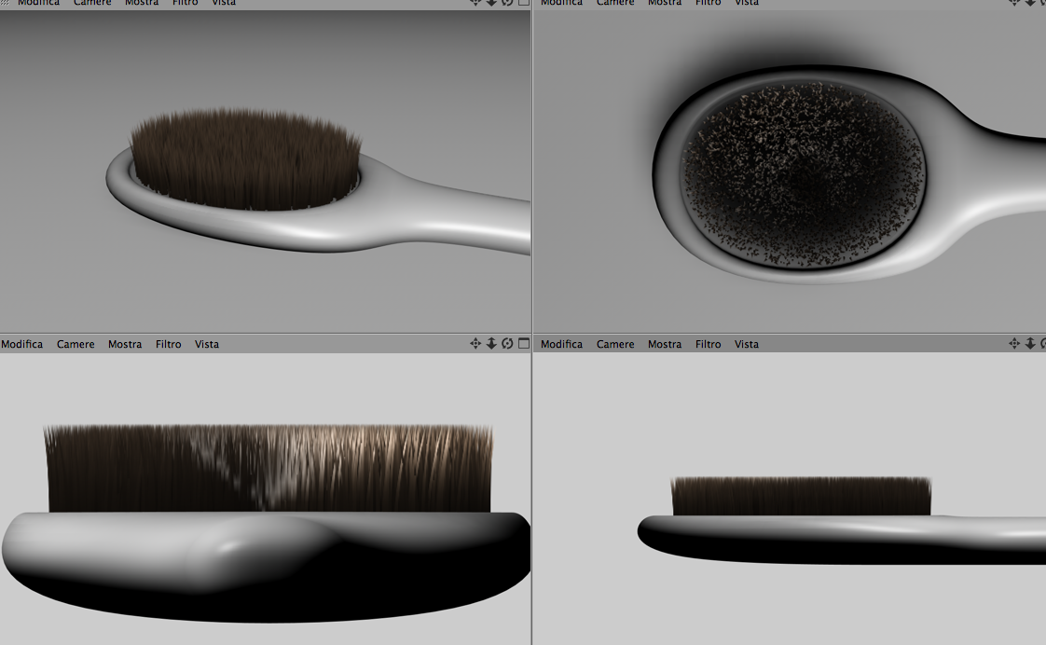The height and width of the screenshot is (645, 1046).
Task: Open Modifica menu in the bottom-right viewport
Action: pyautogui.click(x=562, y=344)
